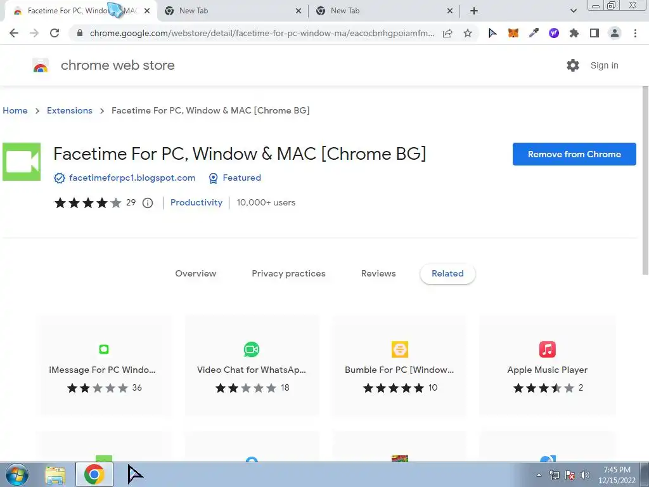Open the Windows Start button
649x487 pixels.
[x=16, y=474]
